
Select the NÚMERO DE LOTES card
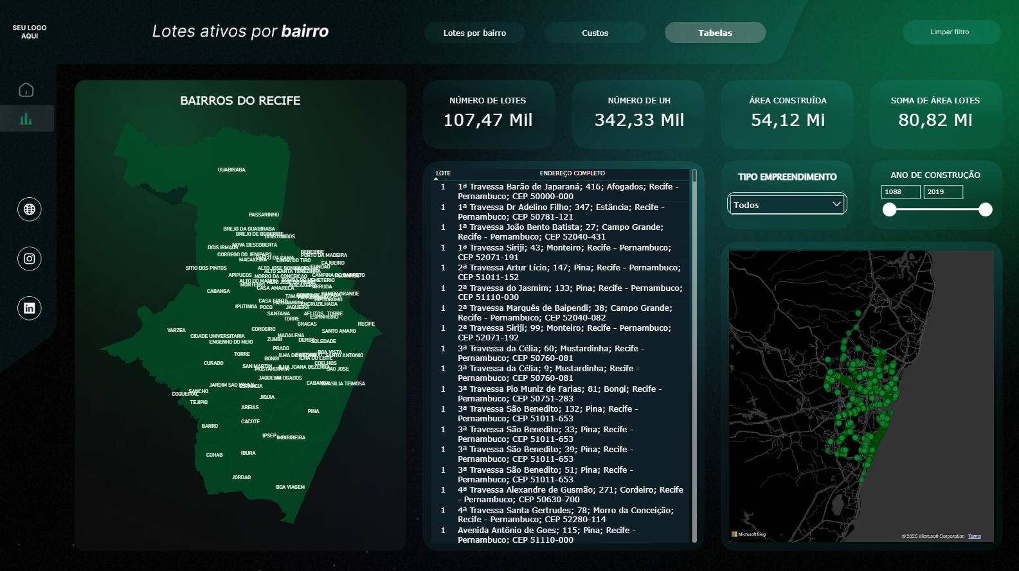(x=489, y=114)
